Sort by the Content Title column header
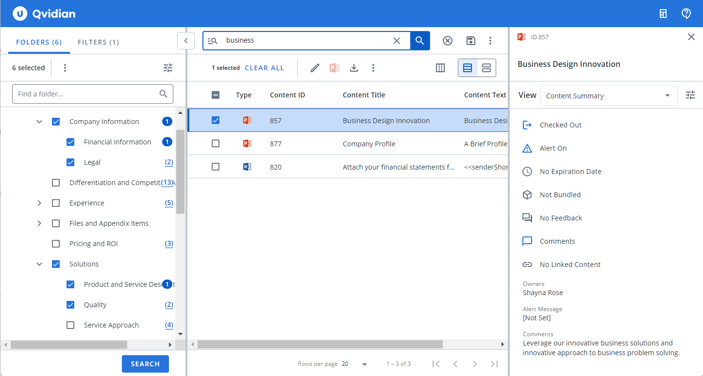Viewport: 703px width, 376px height. click(364, 95)
